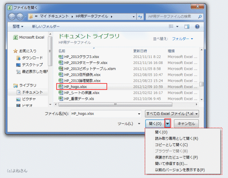Select ピクチャ library in sidebar

[x=26, y=99]
